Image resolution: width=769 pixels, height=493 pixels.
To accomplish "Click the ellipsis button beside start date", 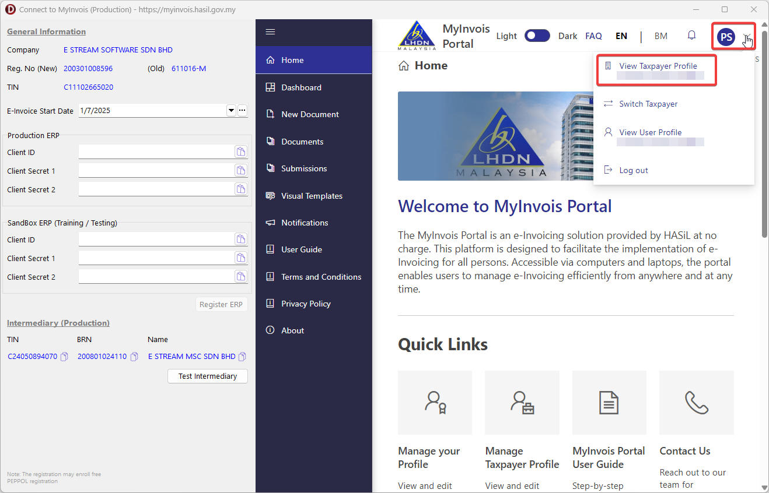I will [242, 110].
